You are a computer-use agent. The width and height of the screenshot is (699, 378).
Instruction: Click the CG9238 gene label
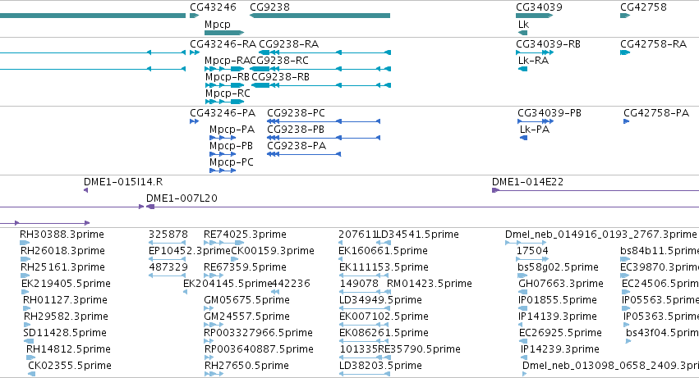[x=269, y=7]
